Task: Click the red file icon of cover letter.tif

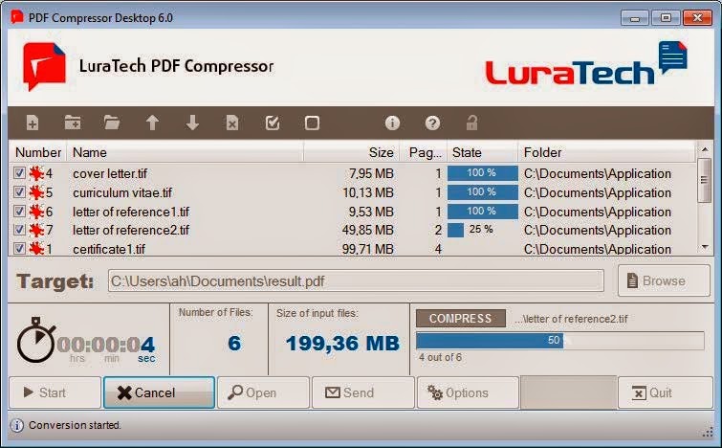Action: click(x=36, y=173)
